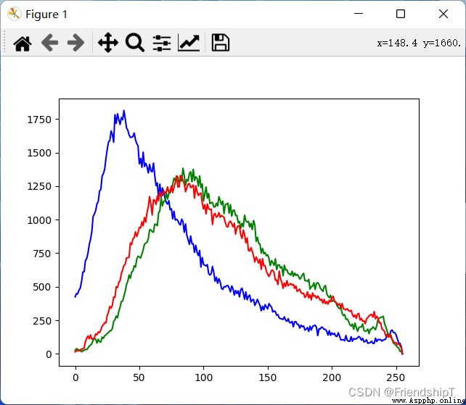This screenshot has height=405, width=466.
Task: Reset plot to original Home view
Action: (x=23, y=43)
